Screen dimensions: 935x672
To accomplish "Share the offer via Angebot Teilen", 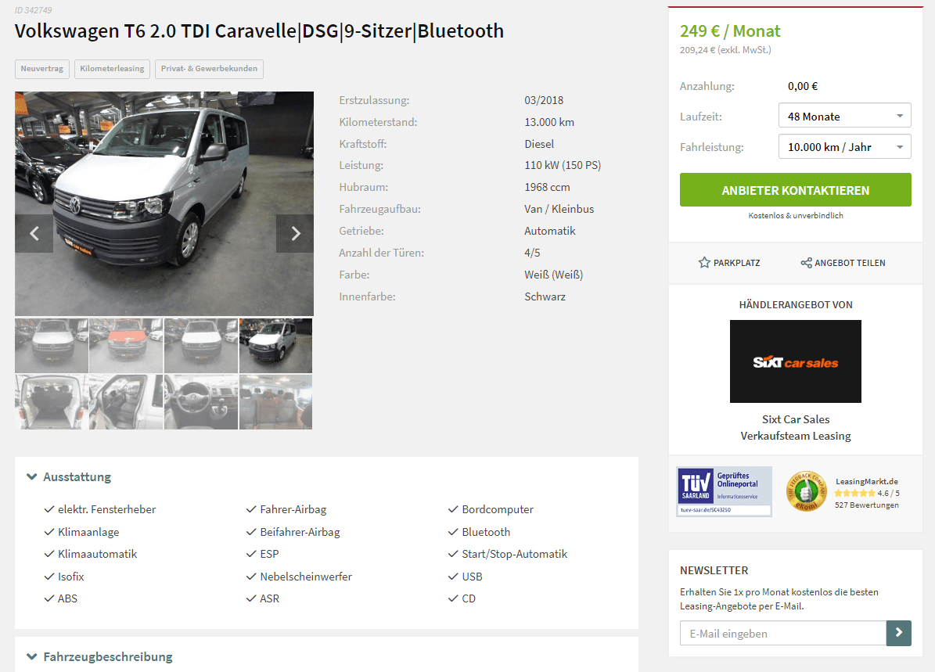I will point(843,262).
